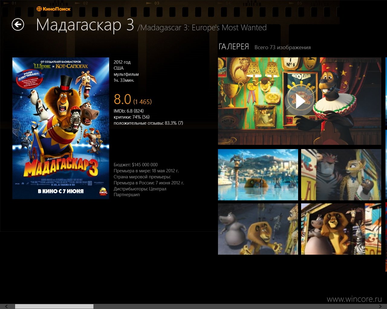
Task: Click the 'IMDb: 6.8 (824)' rating line
Action: point(128,111)
